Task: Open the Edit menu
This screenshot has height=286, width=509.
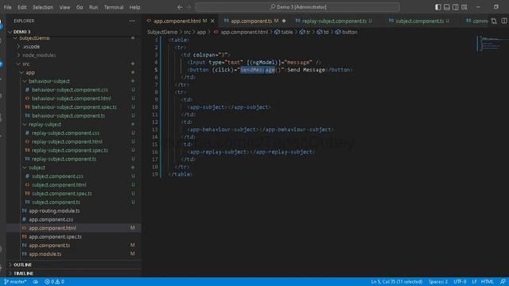Action: [22, 7]
